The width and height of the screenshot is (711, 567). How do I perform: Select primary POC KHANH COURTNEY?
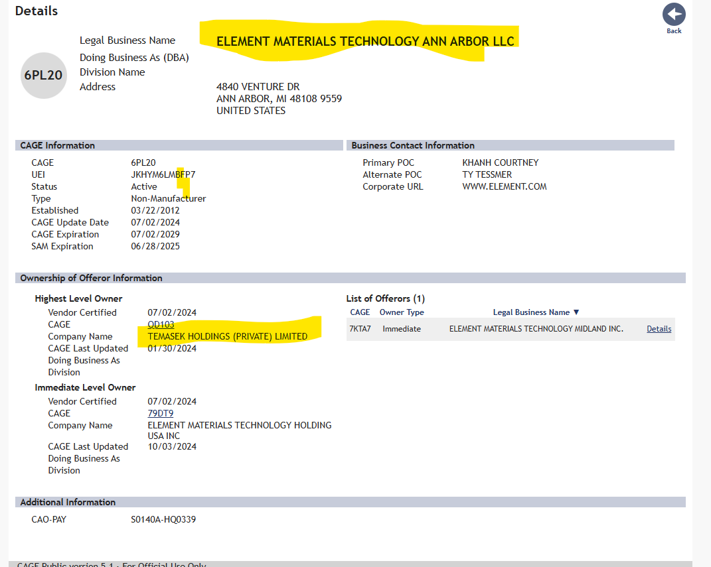[x=501, y=162]
